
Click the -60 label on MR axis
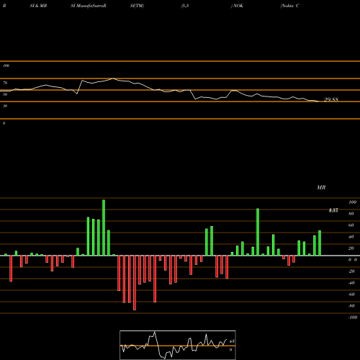click(x=351, y=294)
